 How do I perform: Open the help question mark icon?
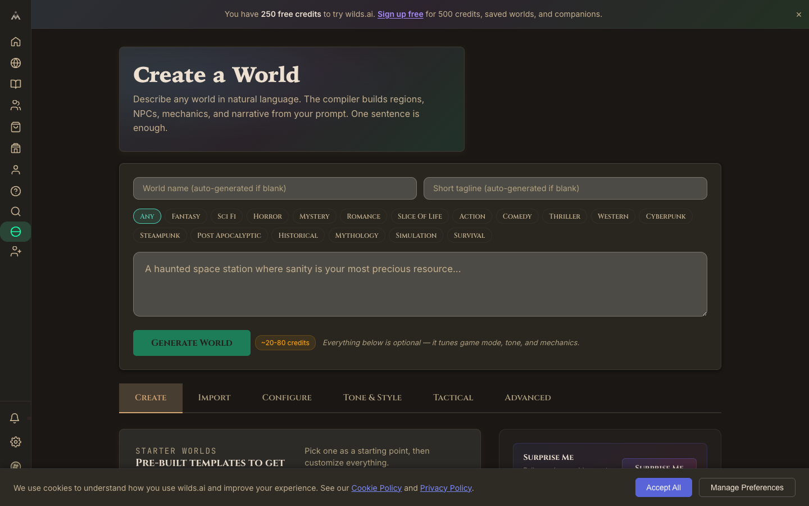point(16,191)
